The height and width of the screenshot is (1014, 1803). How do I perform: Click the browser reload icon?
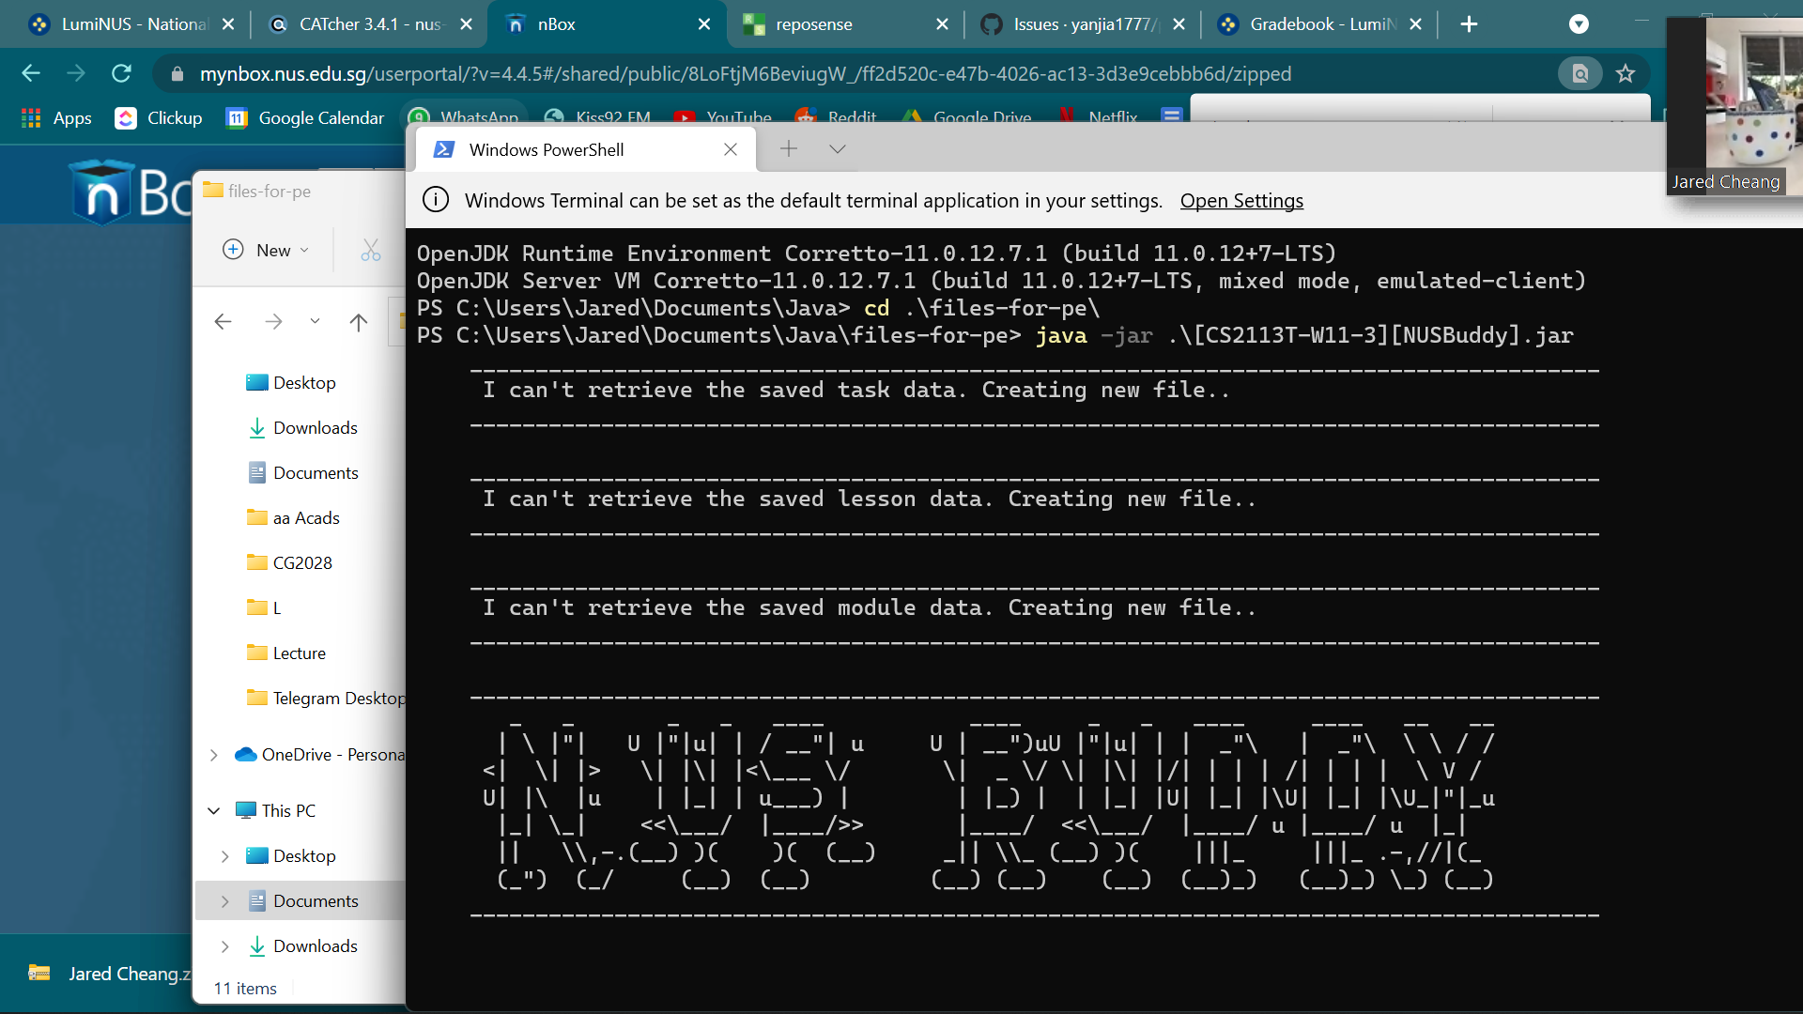click(121, 73)
